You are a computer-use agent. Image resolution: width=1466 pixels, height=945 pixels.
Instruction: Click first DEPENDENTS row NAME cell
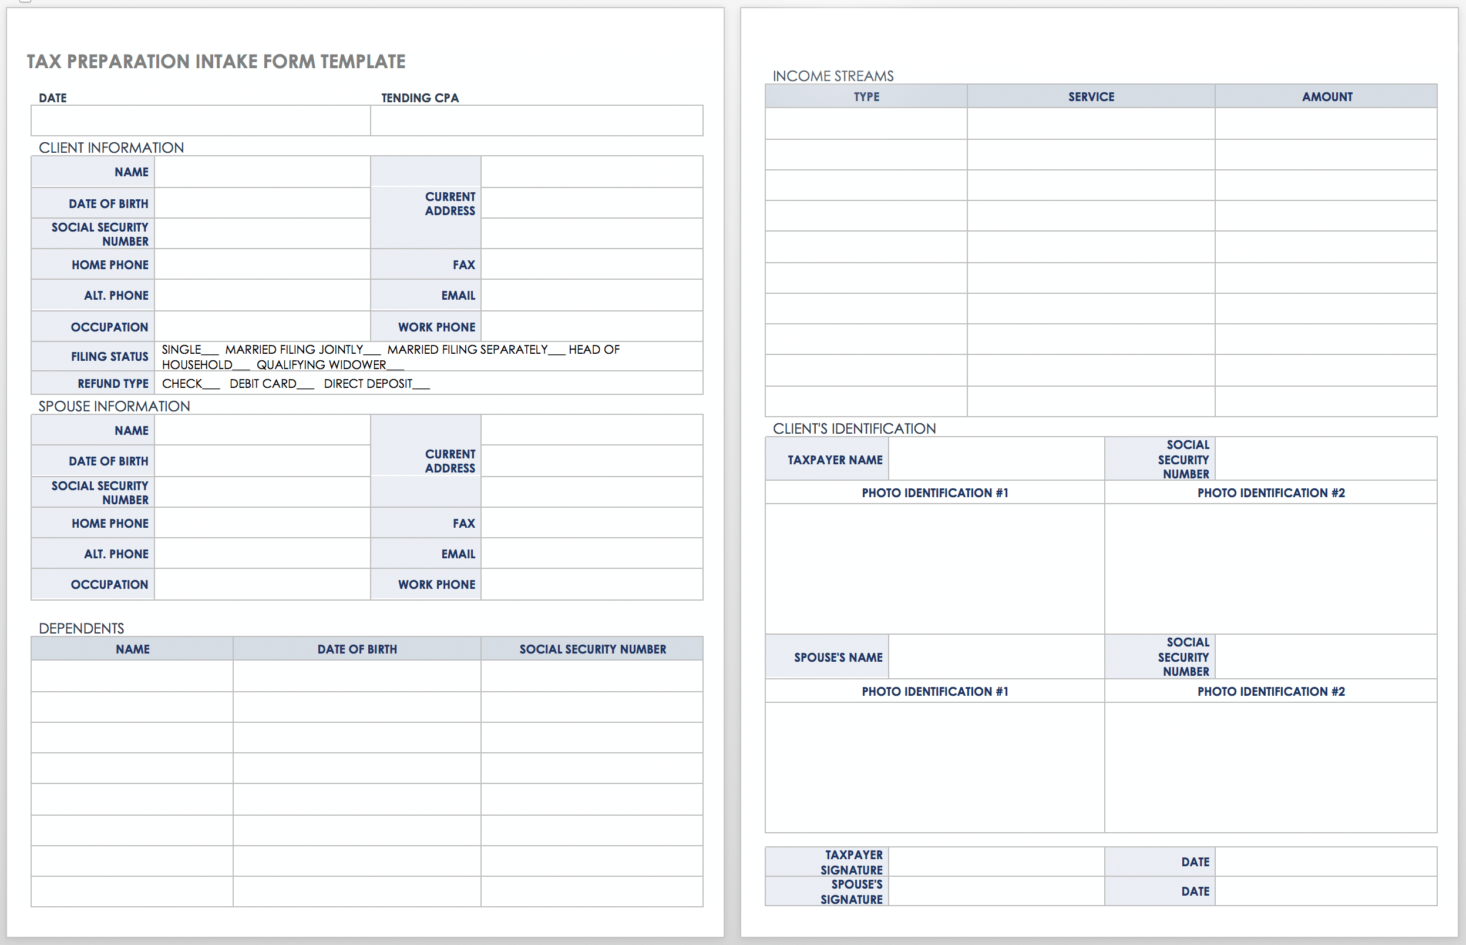(132, 676)
